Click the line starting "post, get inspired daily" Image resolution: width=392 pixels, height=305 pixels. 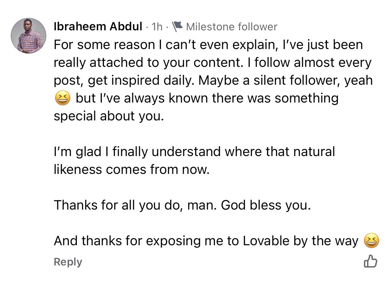[x=213, y=80]
